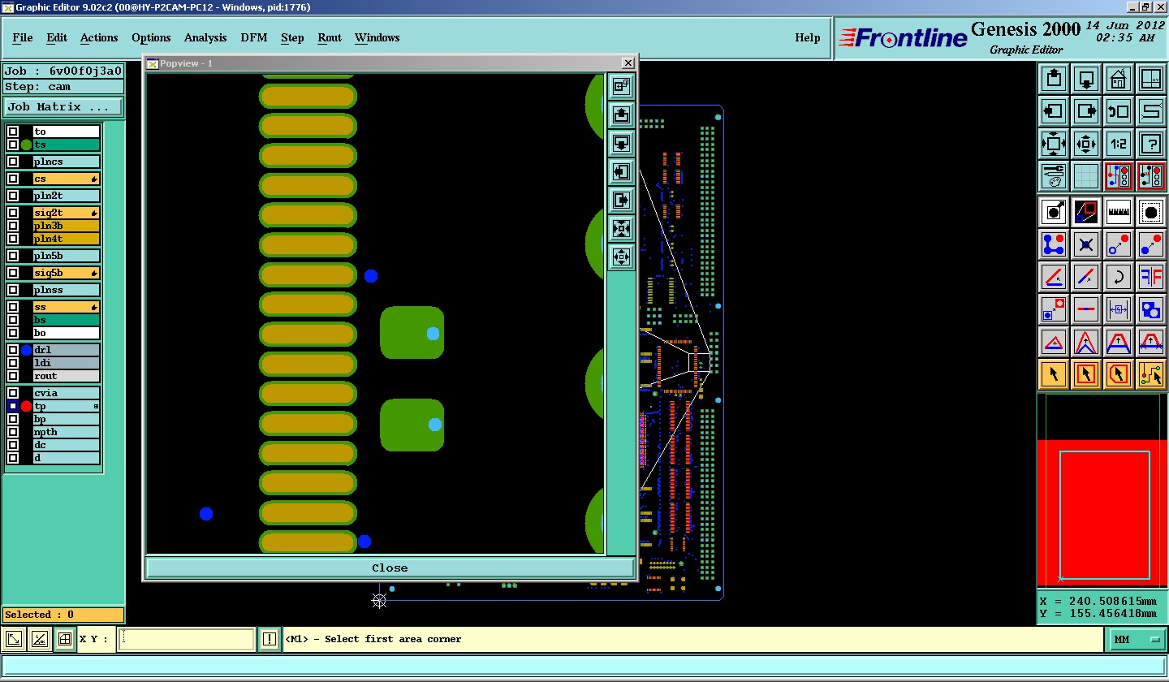Click the grid display icon
The image size is (1169, 682).
[1086, 176]
